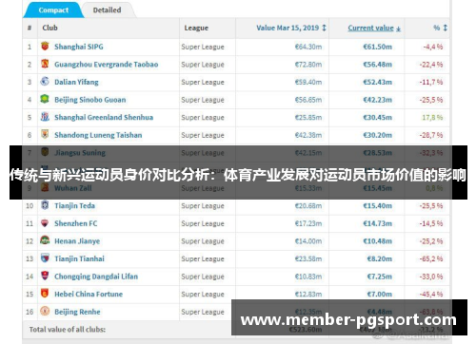Screen dimensions: 476x344
Task: Click Super League in Dalian Yifang row
Action: 203,82
